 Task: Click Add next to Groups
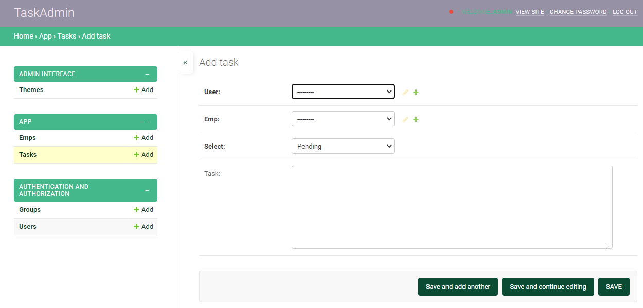click(144, 210)
